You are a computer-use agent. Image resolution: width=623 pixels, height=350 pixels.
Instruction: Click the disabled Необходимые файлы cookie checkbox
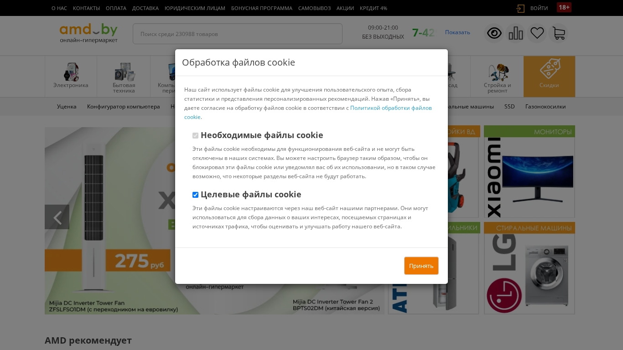(195, 135)
